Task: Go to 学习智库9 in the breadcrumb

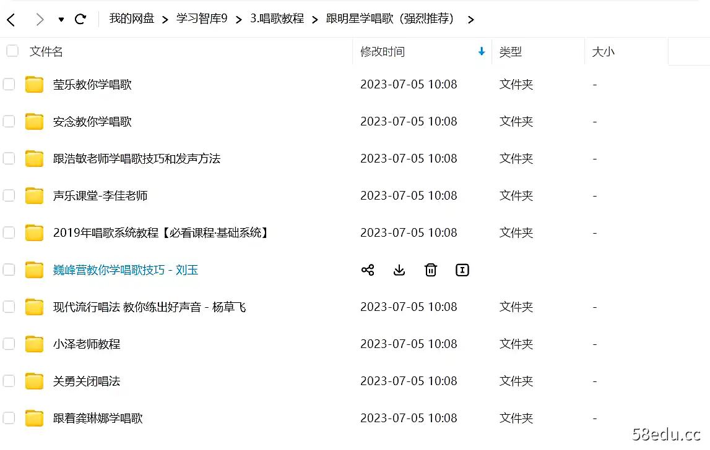Action: click(201, 19)
